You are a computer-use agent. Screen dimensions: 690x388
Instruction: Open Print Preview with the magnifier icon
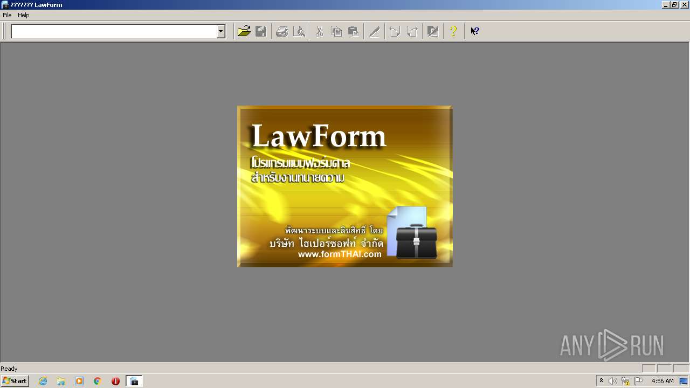pos(299,31)
